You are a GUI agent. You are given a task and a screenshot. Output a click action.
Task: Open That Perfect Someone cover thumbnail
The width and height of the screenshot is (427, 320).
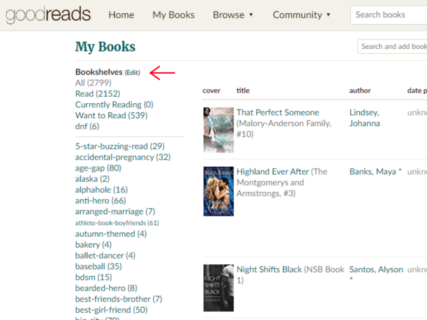(219, 130)
